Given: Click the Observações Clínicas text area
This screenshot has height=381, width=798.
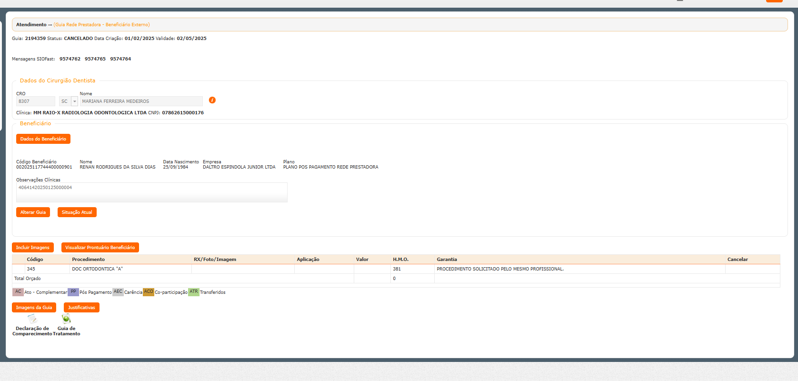Looking at the screenshot, I should (152, 192).
